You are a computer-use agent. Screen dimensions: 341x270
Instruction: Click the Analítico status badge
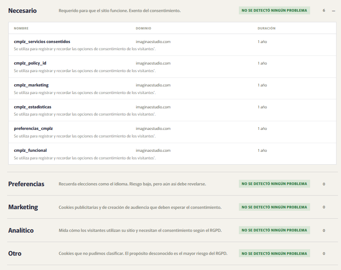tap(274, 230)
